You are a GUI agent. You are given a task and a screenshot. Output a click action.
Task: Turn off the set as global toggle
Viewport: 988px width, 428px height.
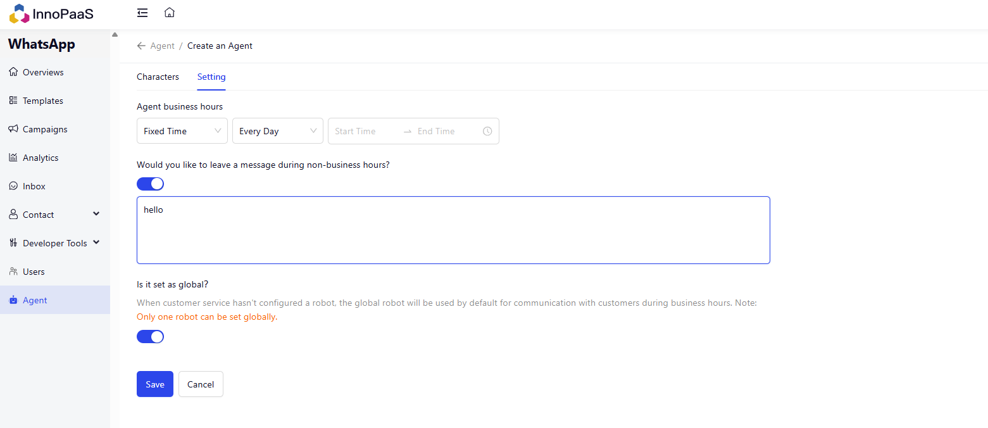[151, 337]
